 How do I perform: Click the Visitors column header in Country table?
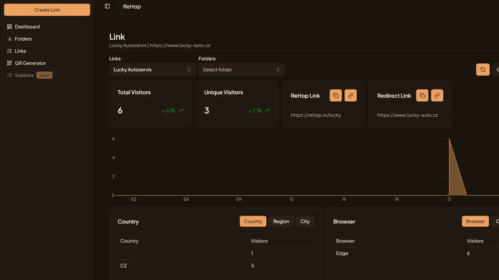pyautogui.click(x=259, y=241)
